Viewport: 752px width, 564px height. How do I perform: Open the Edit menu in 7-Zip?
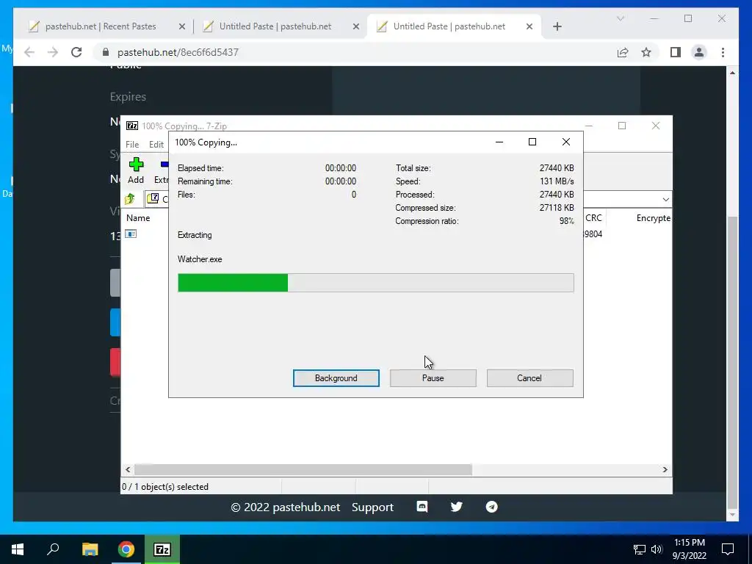coord(156,145)
